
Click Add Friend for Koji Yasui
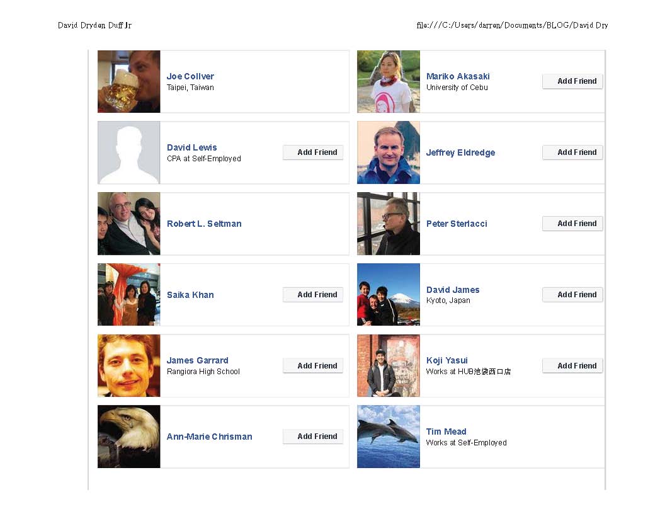click(x=572, y=365)
